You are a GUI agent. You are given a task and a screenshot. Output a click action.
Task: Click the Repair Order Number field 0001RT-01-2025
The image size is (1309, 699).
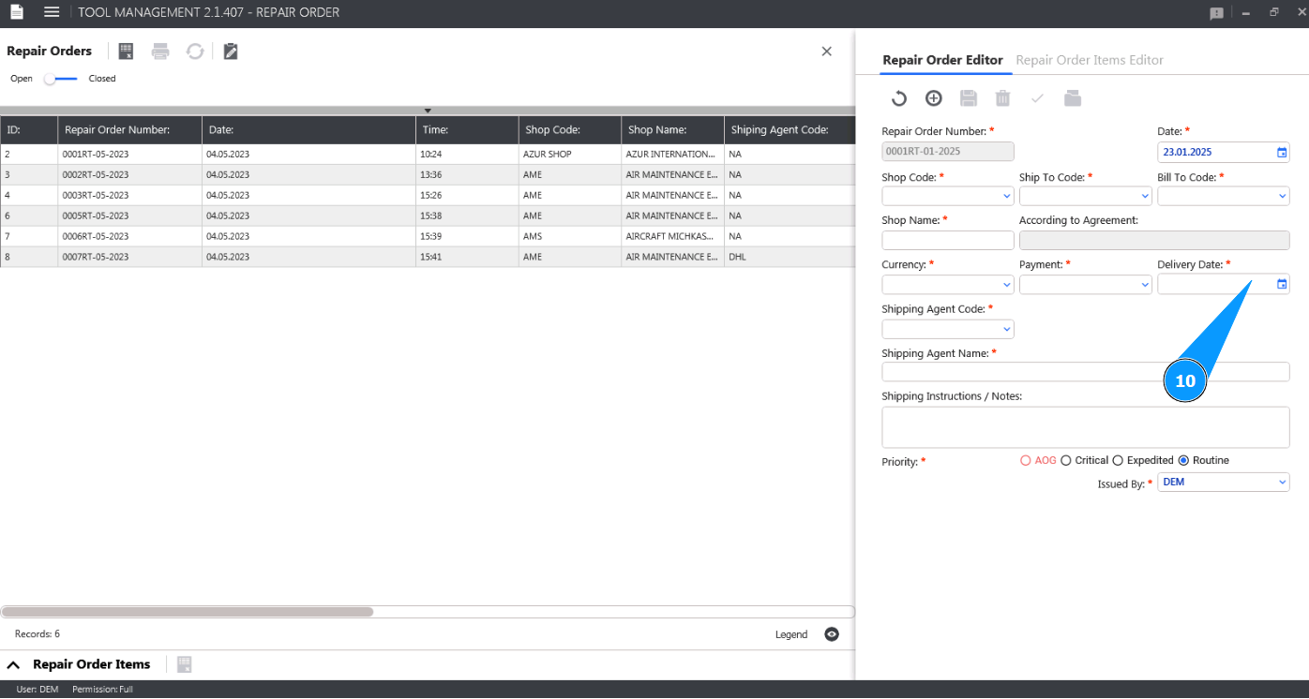pos(948,152)
